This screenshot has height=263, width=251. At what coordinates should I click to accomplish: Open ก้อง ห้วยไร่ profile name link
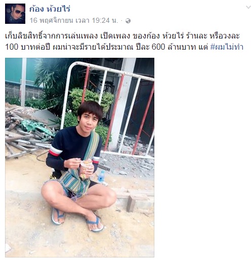click(50, 9)
